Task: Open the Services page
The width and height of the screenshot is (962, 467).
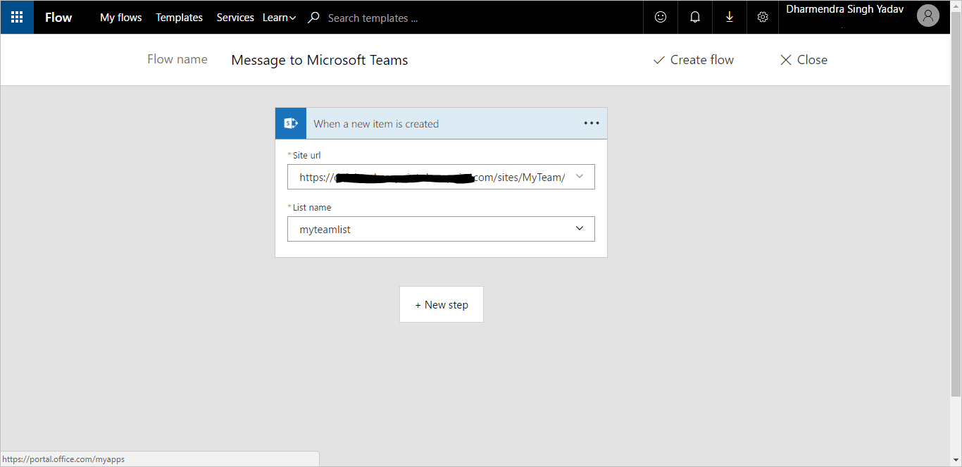Action: (x=235, y=17)
